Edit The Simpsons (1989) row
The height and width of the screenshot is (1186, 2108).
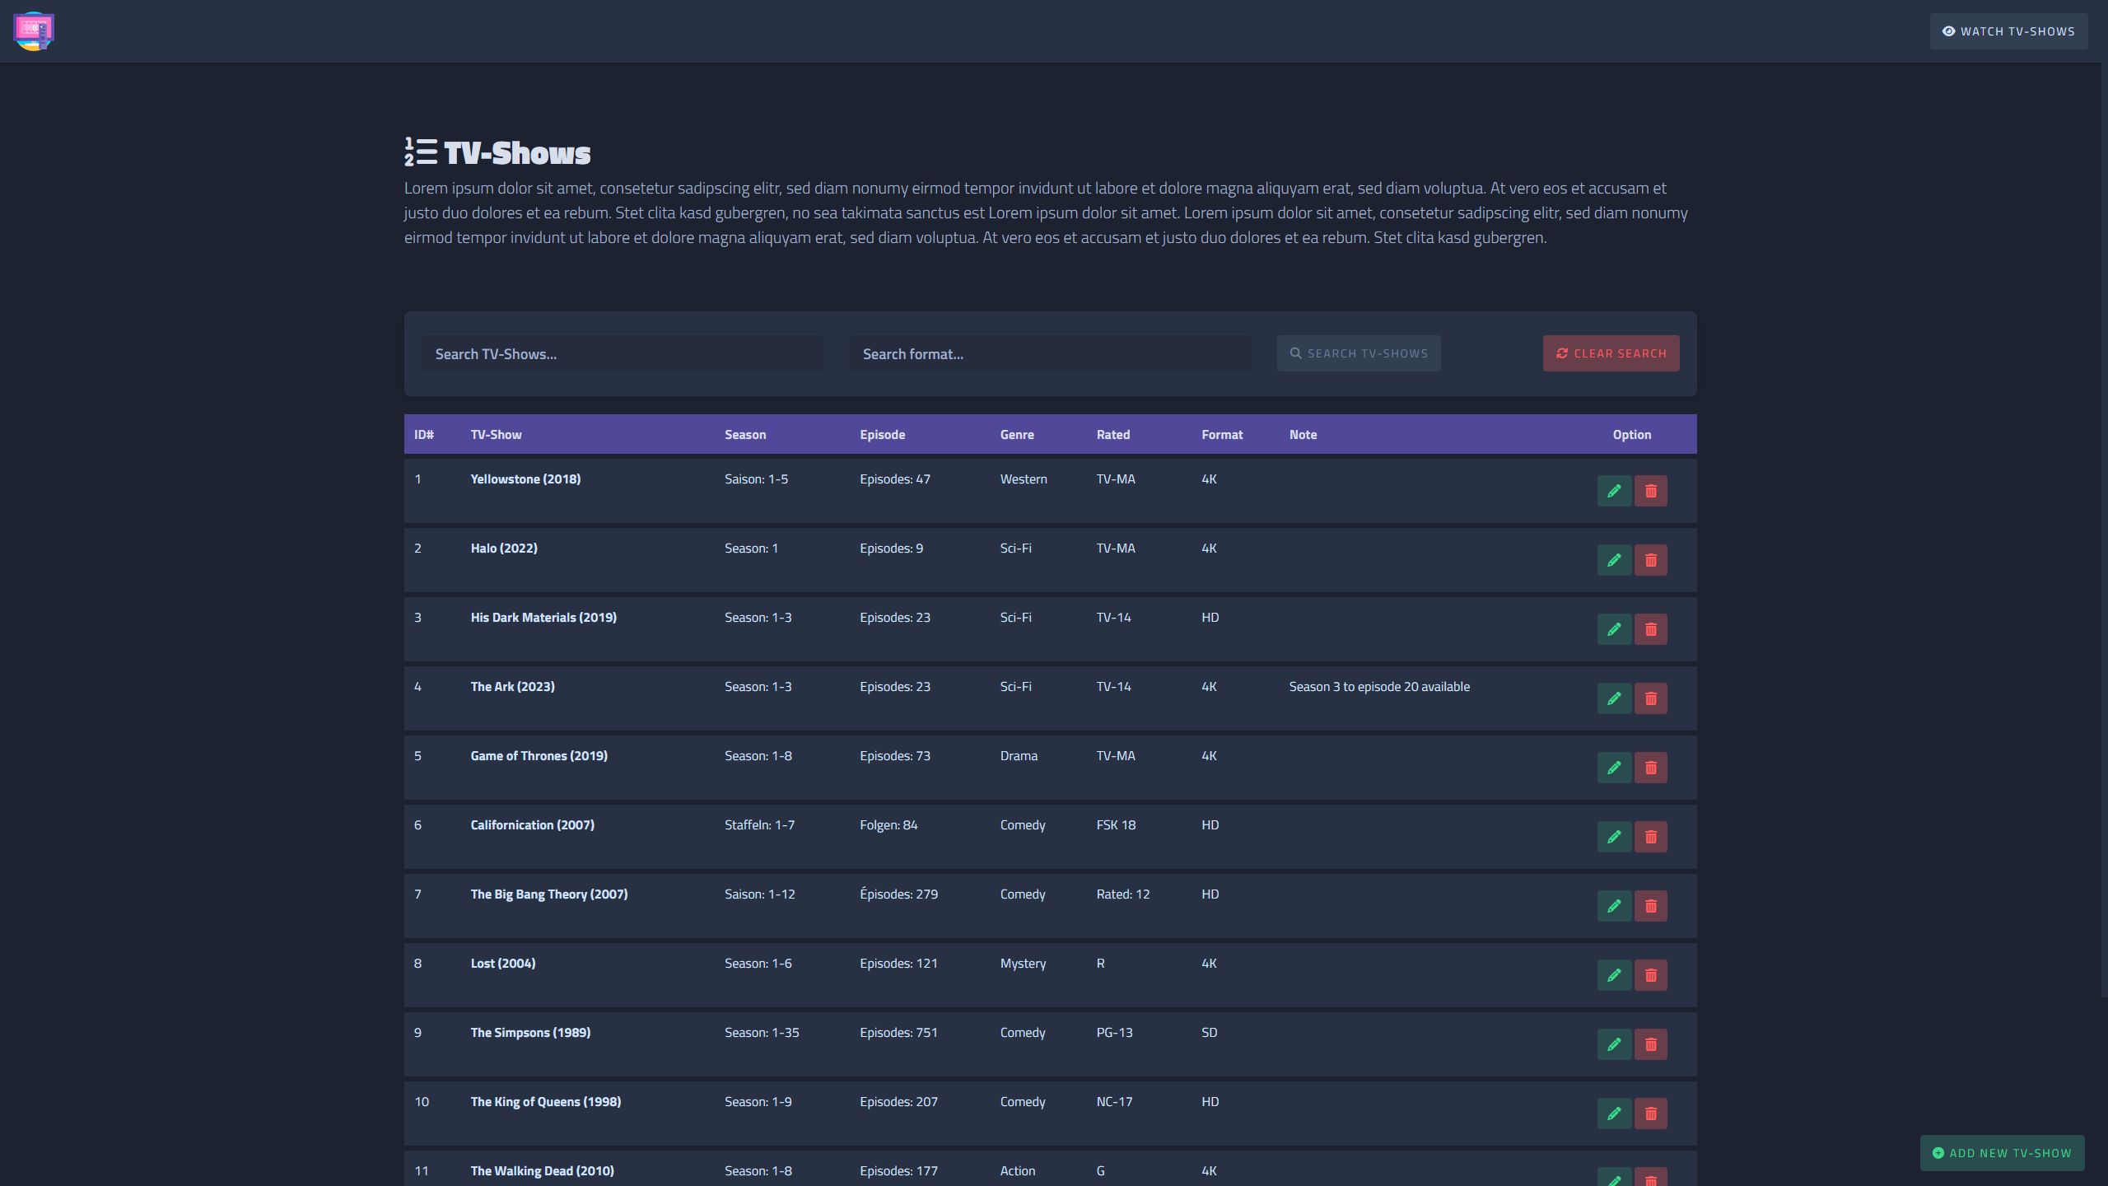click(1614, 1044)
